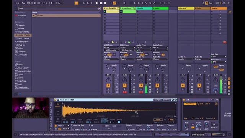Click the Key map mode button
The image size is (245, 138).
point(211,3)
